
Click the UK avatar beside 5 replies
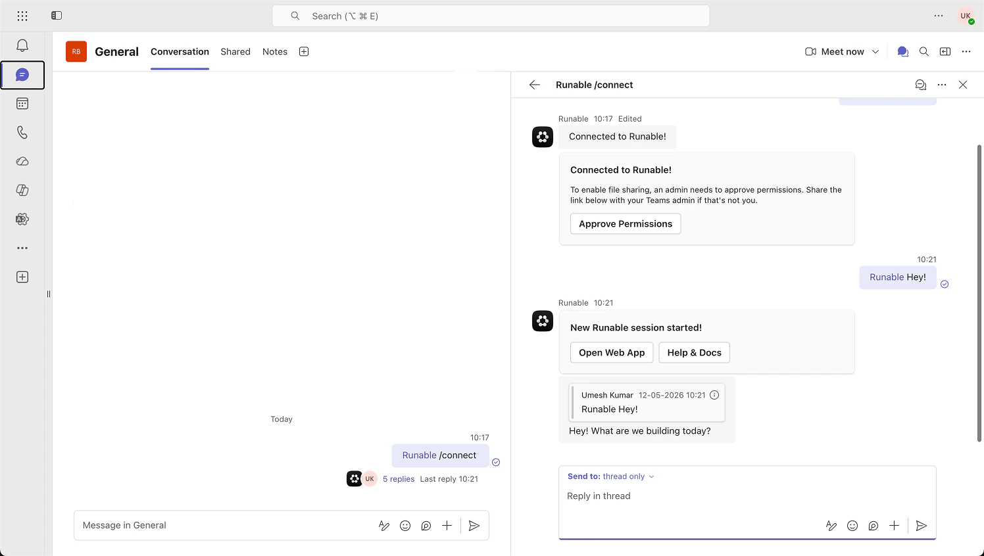click(370, 479)
